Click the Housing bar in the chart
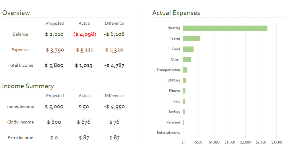The height and width of the screenshot is (147, 287). [225, 28]
